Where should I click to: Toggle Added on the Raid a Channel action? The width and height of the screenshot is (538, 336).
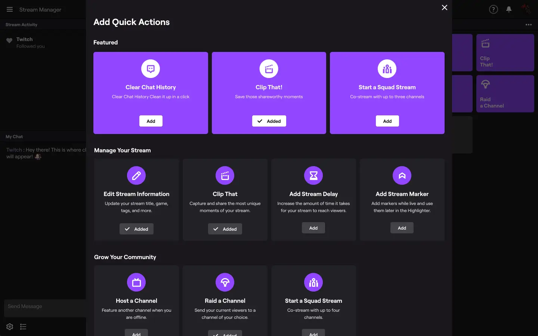pyautogui.click(x=225, y=334)
